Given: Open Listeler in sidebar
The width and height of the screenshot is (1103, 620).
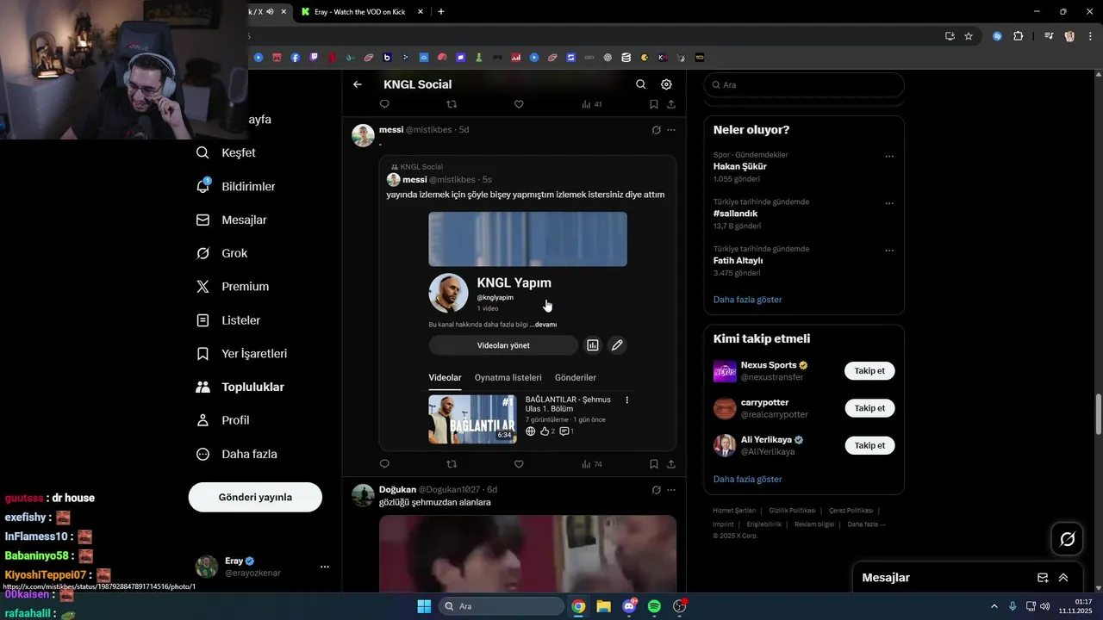Looking at the screenshot, I should tap(228, 320).
